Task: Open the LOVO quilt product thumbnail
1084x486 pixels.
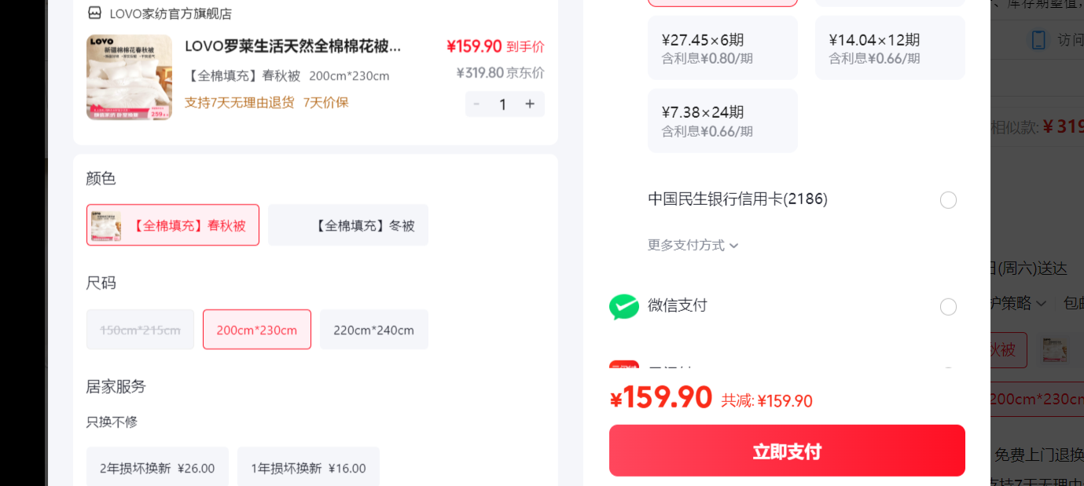Action: (129, 77)
